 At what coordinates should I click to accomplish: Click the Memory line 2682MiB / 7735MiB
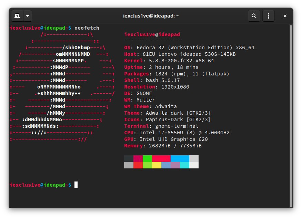(x=163, y=146)
